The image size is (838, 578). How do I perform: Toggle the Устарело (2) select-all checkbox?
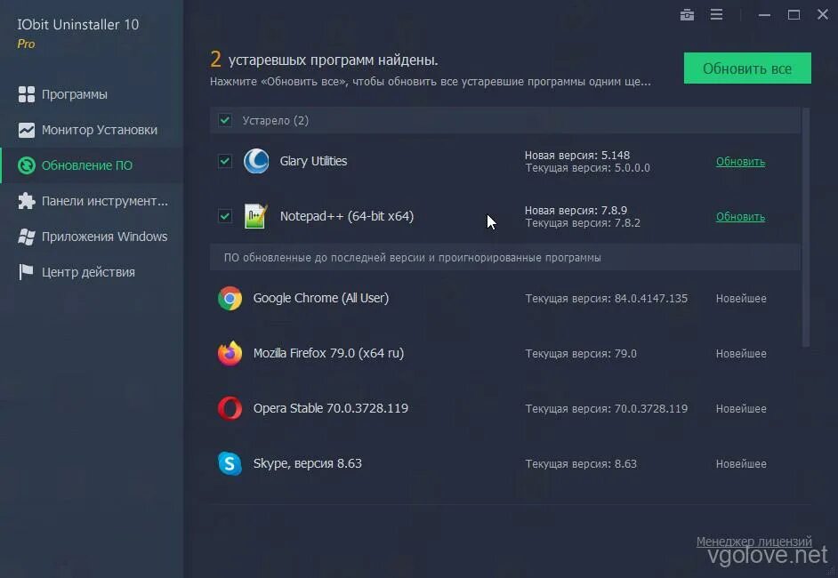pos(225,120)
